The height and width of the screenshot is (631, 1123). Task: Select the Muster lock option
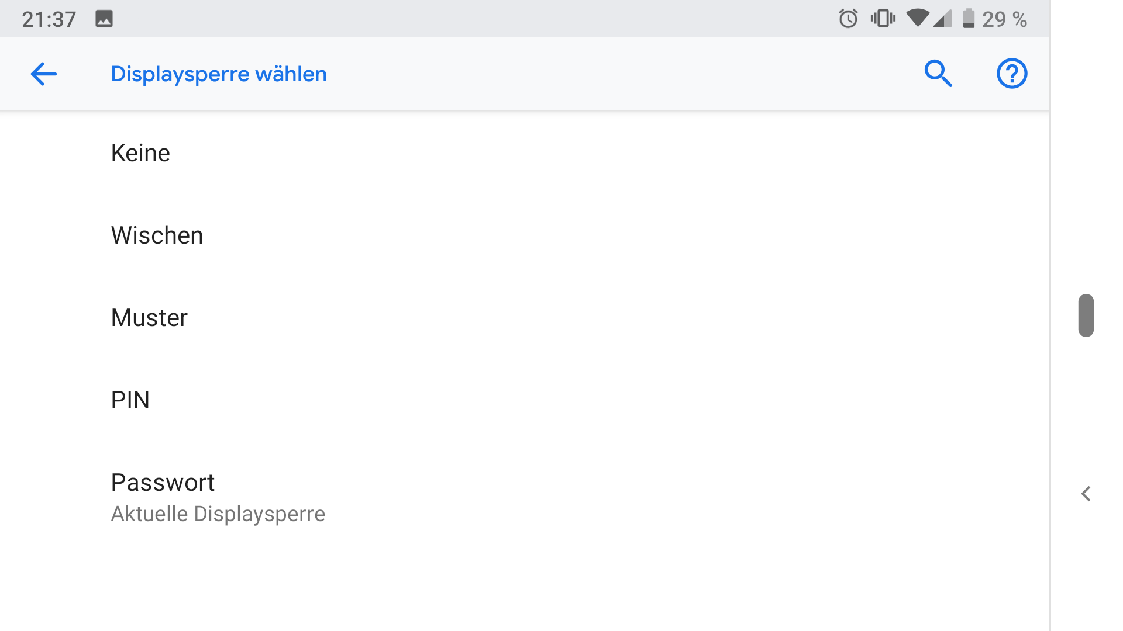(525, 318)
